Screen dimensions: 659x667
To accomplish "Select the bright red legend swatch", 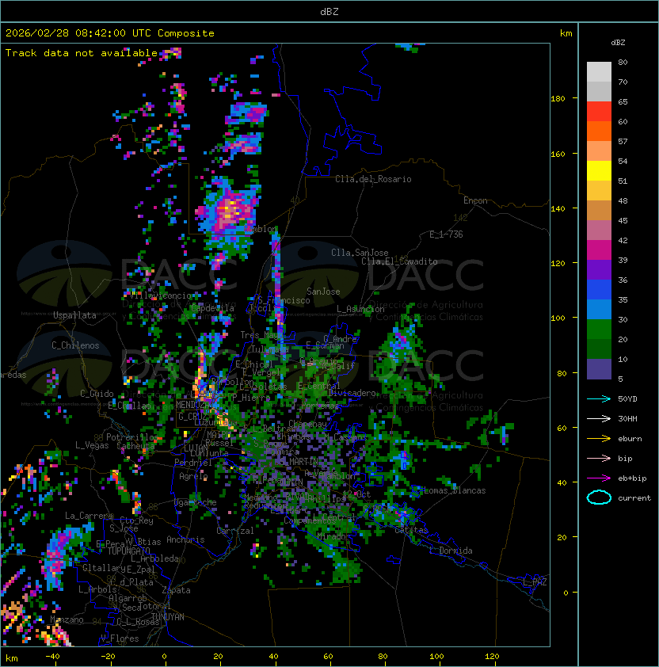I will coord(599,111).
